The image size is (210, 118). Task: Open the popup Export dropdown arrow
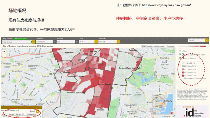point(38,111)
